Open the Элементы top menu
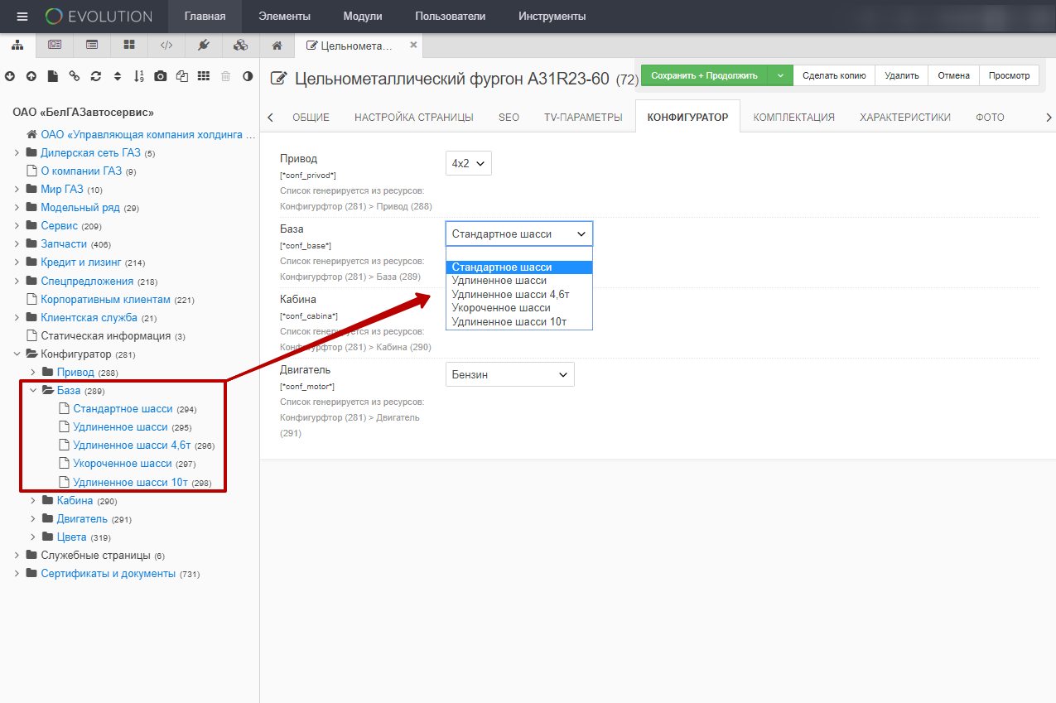 coord(284,17)
